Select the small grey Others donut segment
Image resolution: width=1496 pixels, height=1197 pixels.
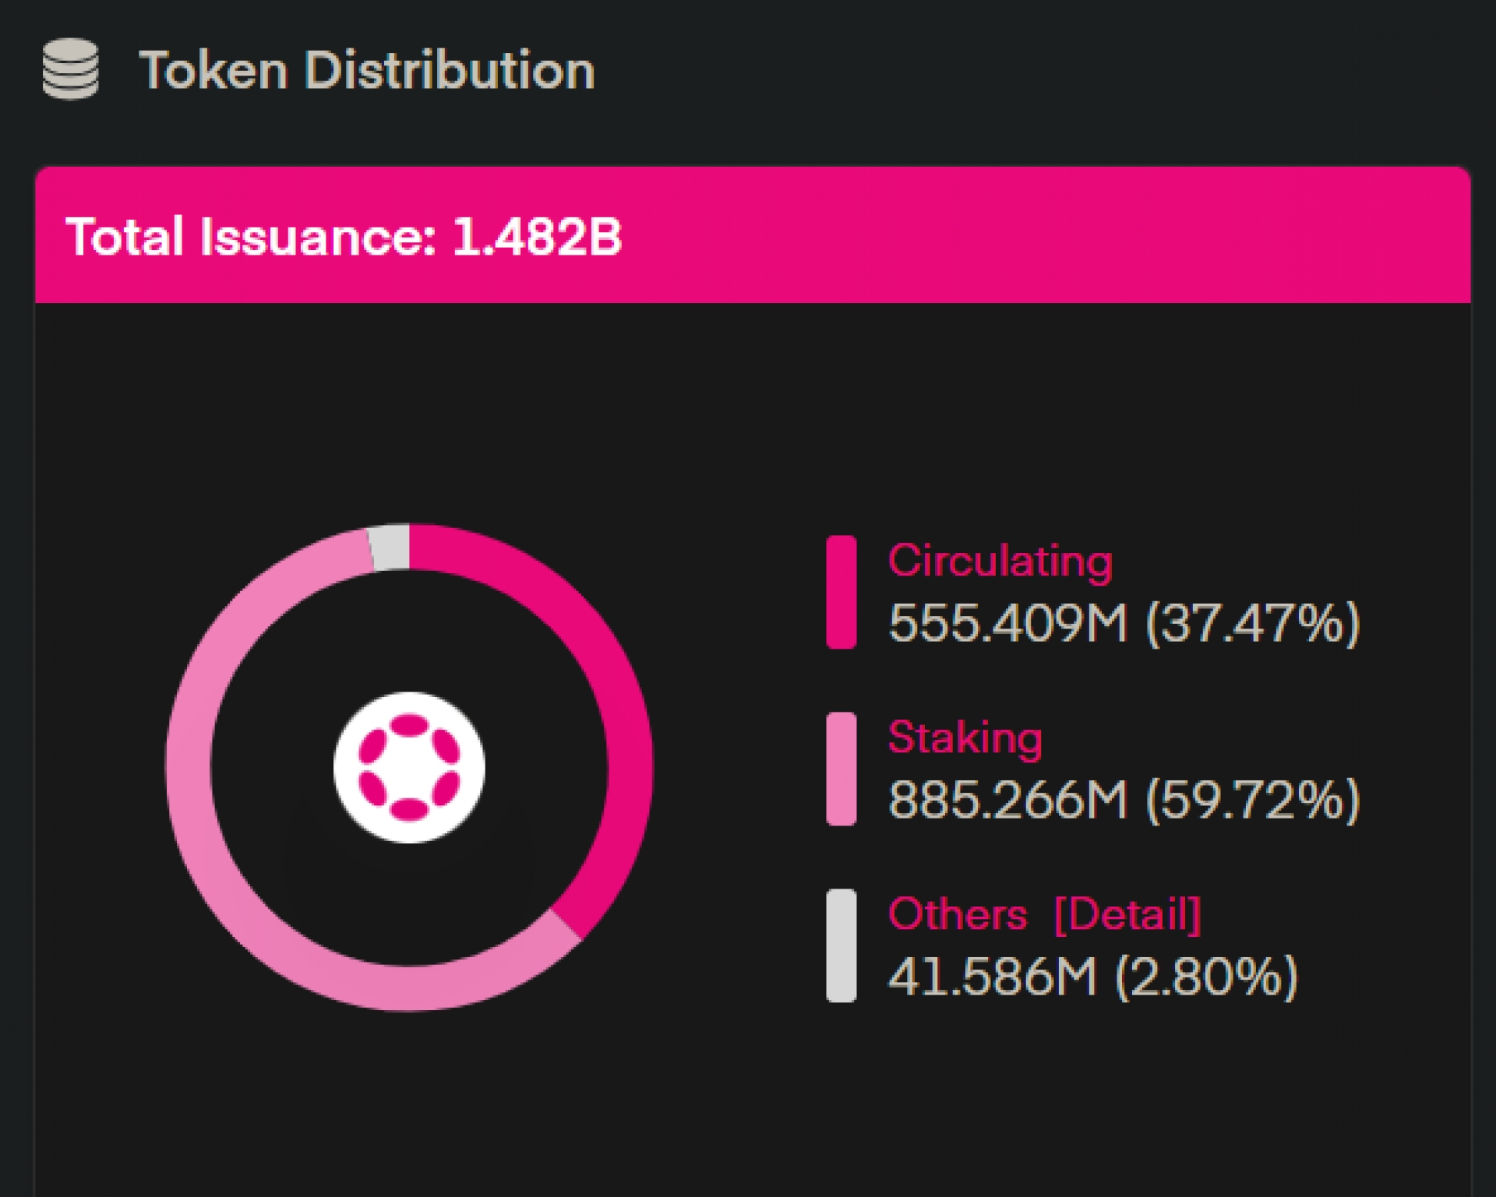coord(390,547)
